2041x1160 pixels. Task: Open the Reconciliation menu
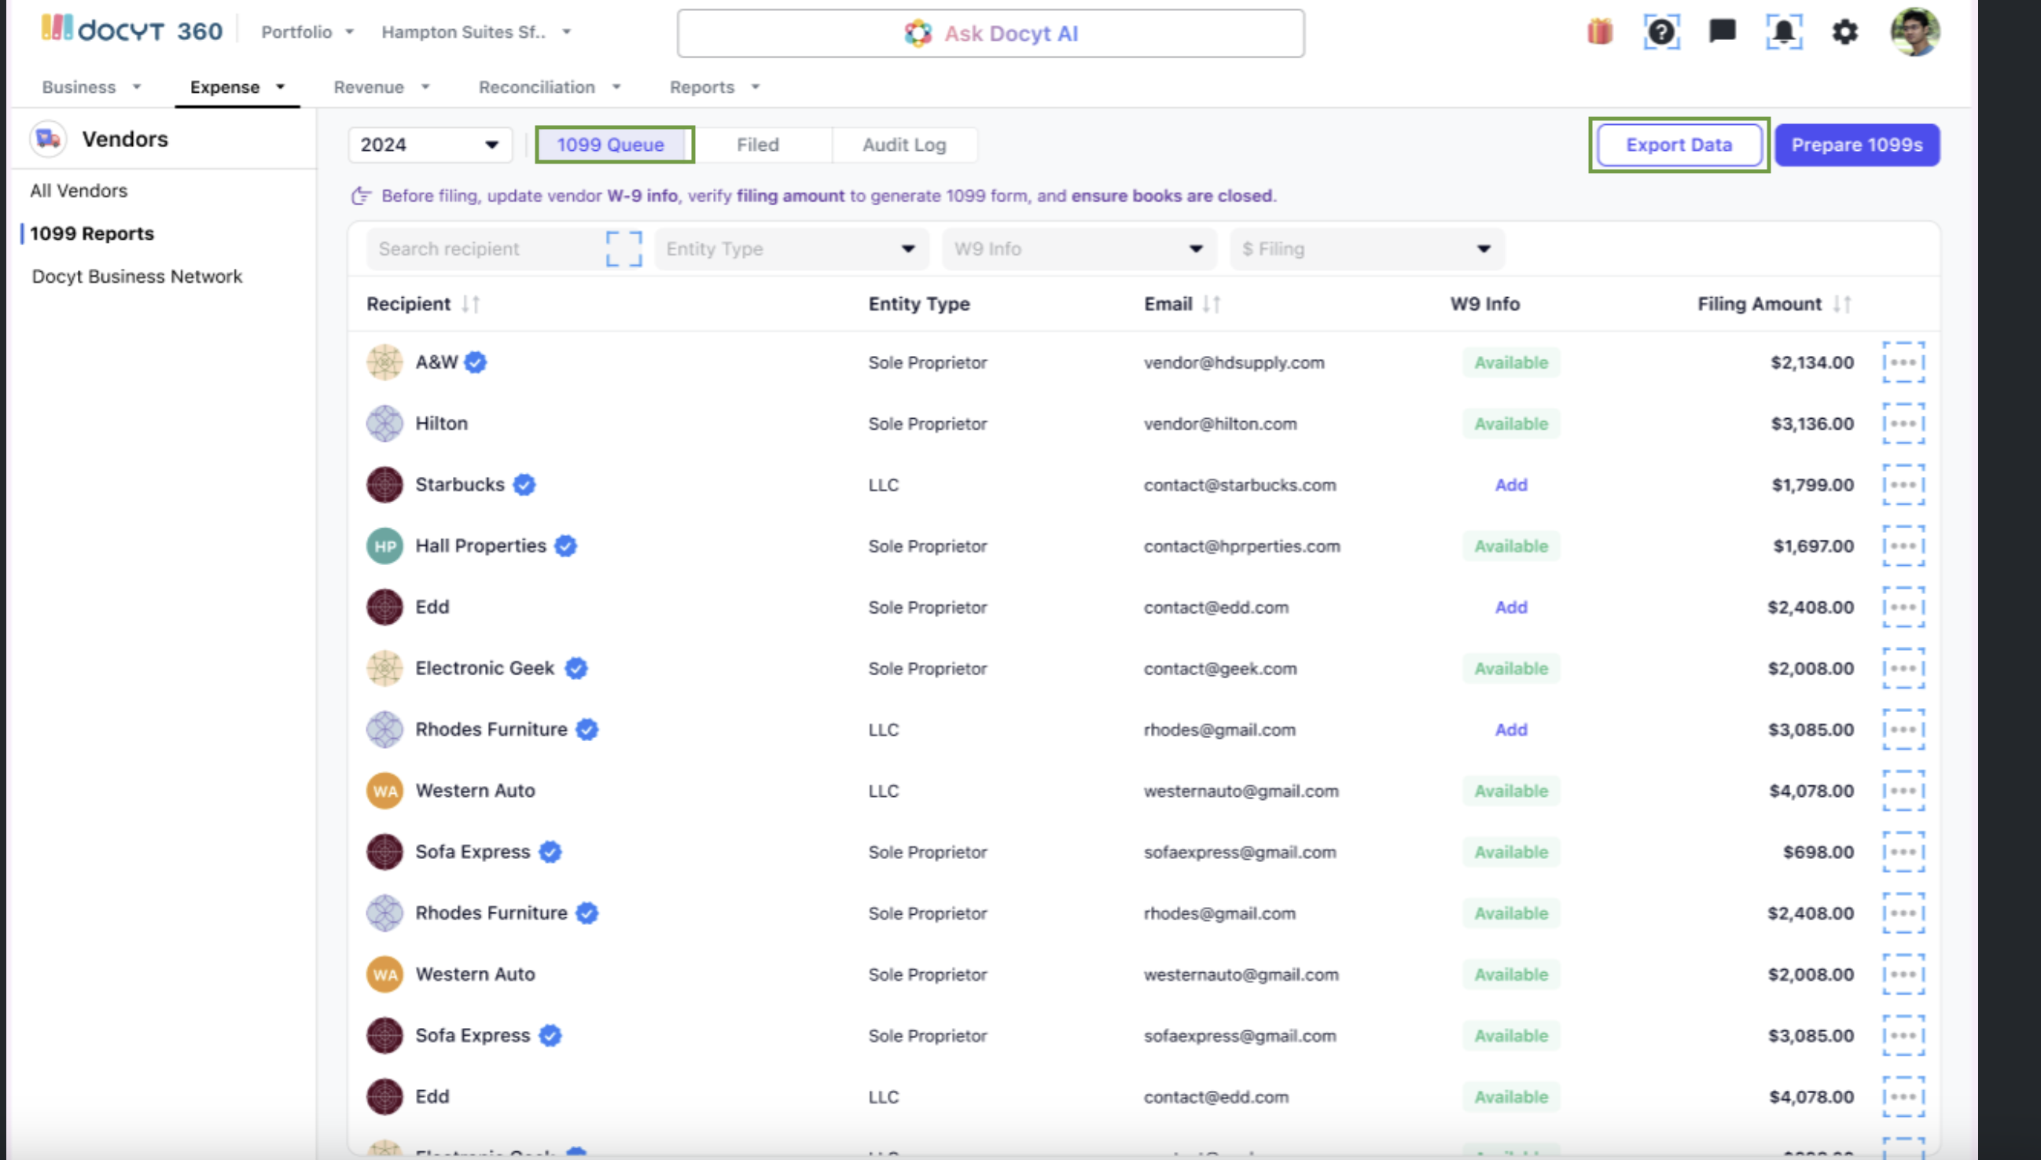(x=548, y=86)
